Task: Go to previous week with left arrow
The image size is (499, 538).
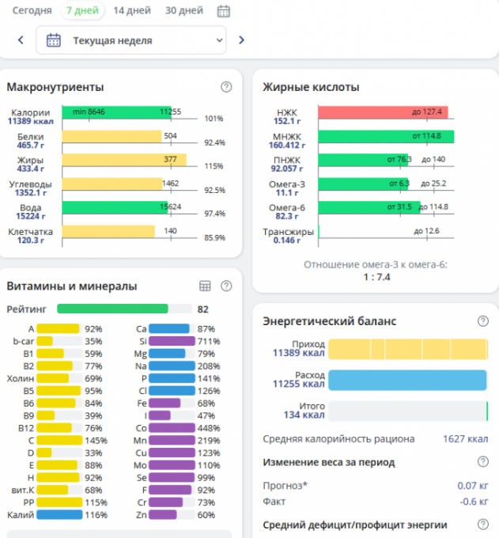Action: pyautogui.click(x=21, y=40)
